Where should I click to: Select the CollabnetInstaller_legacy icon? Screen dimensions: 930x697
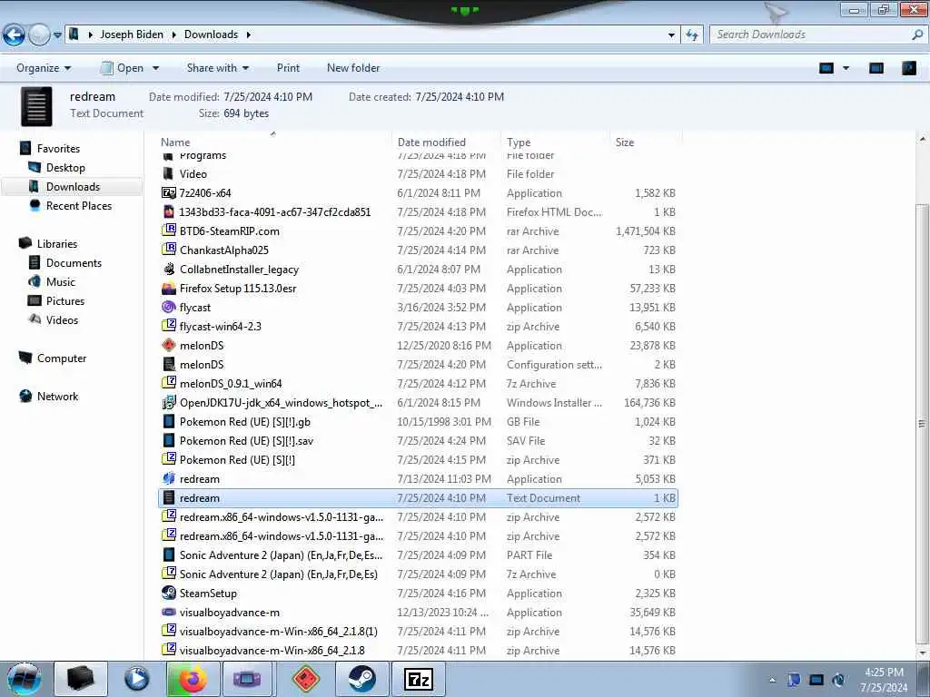pyautogui.click(x=168, y=269)
